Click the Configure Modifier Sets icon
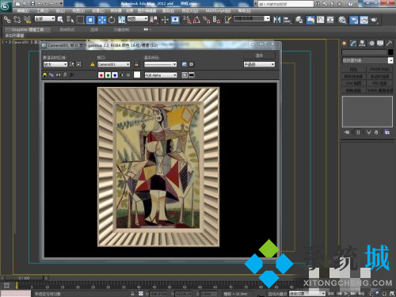 387,132
